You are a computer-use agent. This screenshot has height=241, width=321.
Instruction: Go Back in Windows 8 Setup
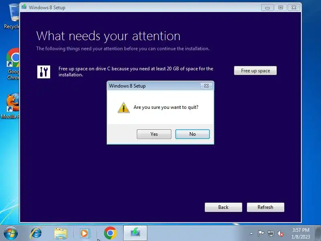(223, 207)
